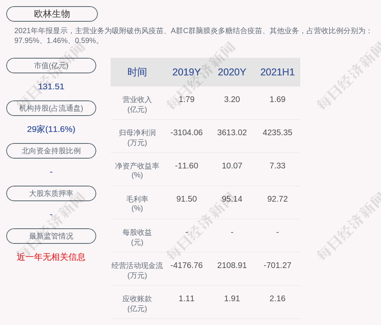Select net profit value -3104.06
Image resolution: width=381 pixels, height=325 pixels.
tap(186, 132)
